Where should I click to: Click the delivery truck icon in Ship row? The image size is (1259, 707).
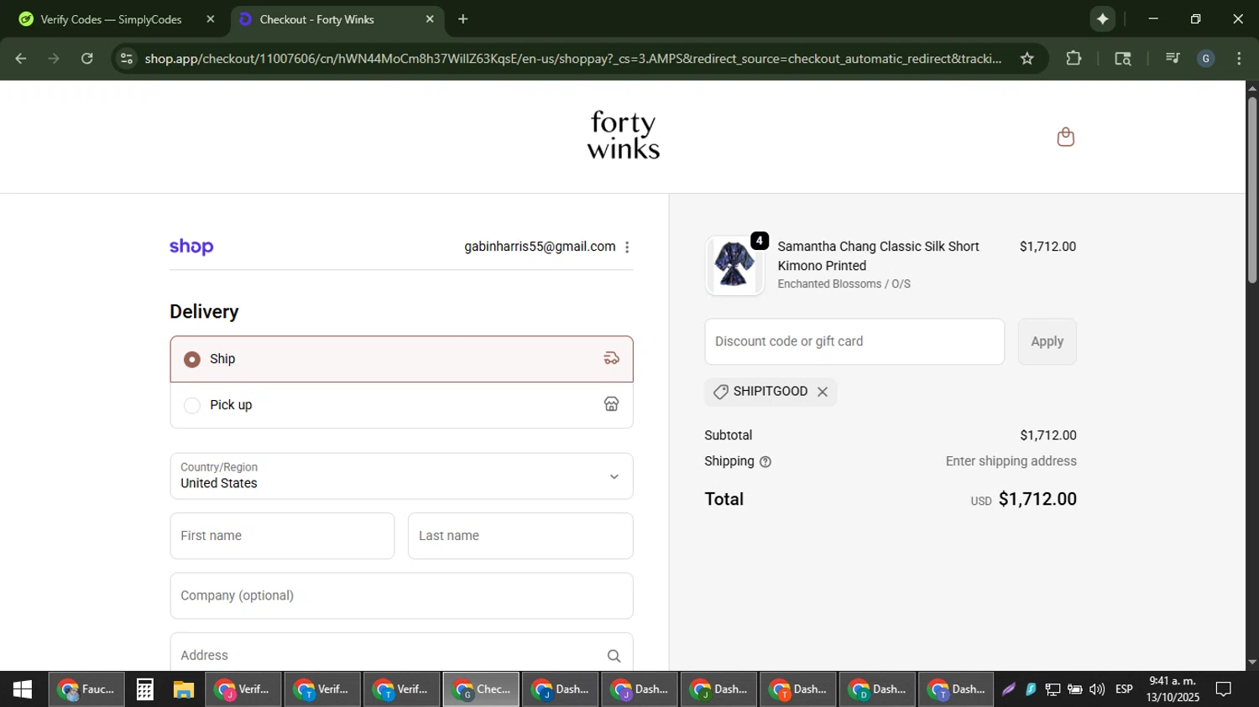[x=611, y=358]
